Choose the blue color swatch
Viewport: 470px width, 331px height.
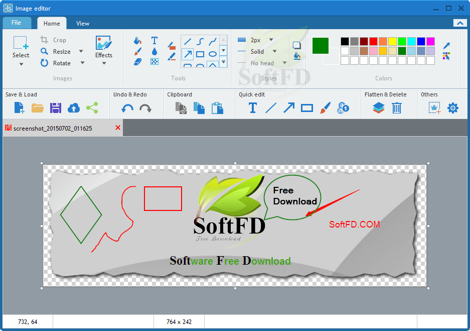point(421,41)
